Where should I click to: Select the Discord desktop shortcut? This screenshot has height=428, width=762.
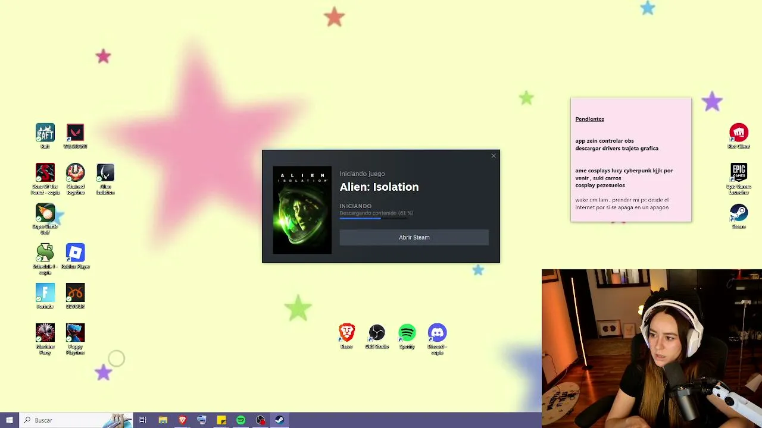coord(438,339)
